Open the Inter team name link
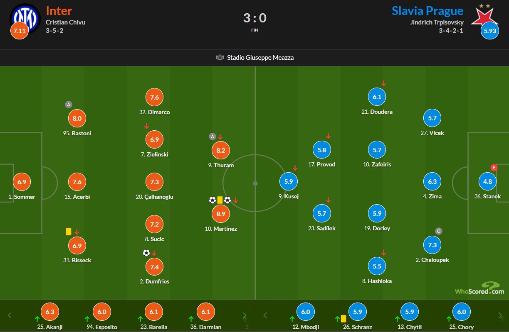 [59, 10]
